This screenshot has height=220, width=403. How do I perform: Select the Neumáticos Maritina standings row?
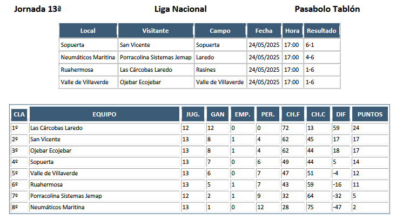point(199,207)
